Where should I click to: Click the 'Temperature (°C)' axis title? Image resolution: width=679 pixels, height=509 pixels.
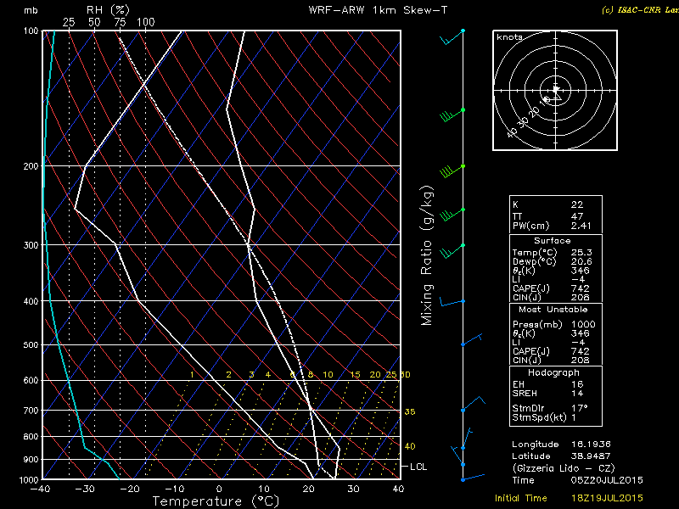tap(216, 501)
